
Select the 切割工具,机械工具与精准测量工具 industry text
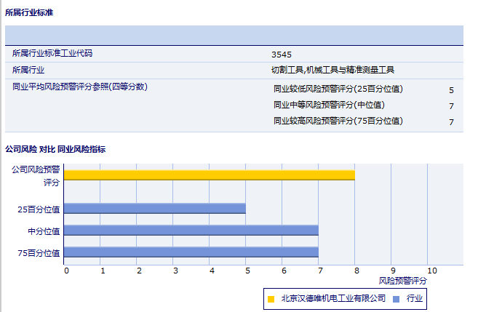332,70
